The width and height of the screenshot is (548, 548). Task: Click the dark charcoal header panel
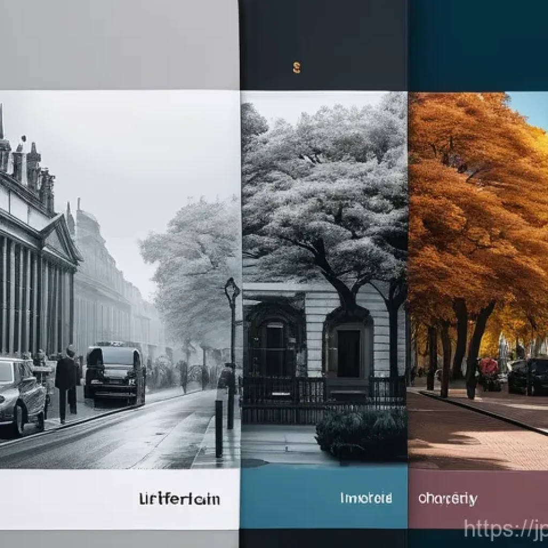click(323, 45)
